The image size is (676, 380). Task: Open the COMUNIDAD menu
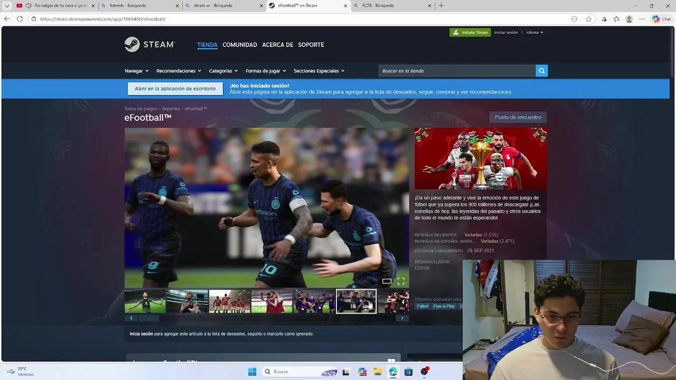(240, 45)
